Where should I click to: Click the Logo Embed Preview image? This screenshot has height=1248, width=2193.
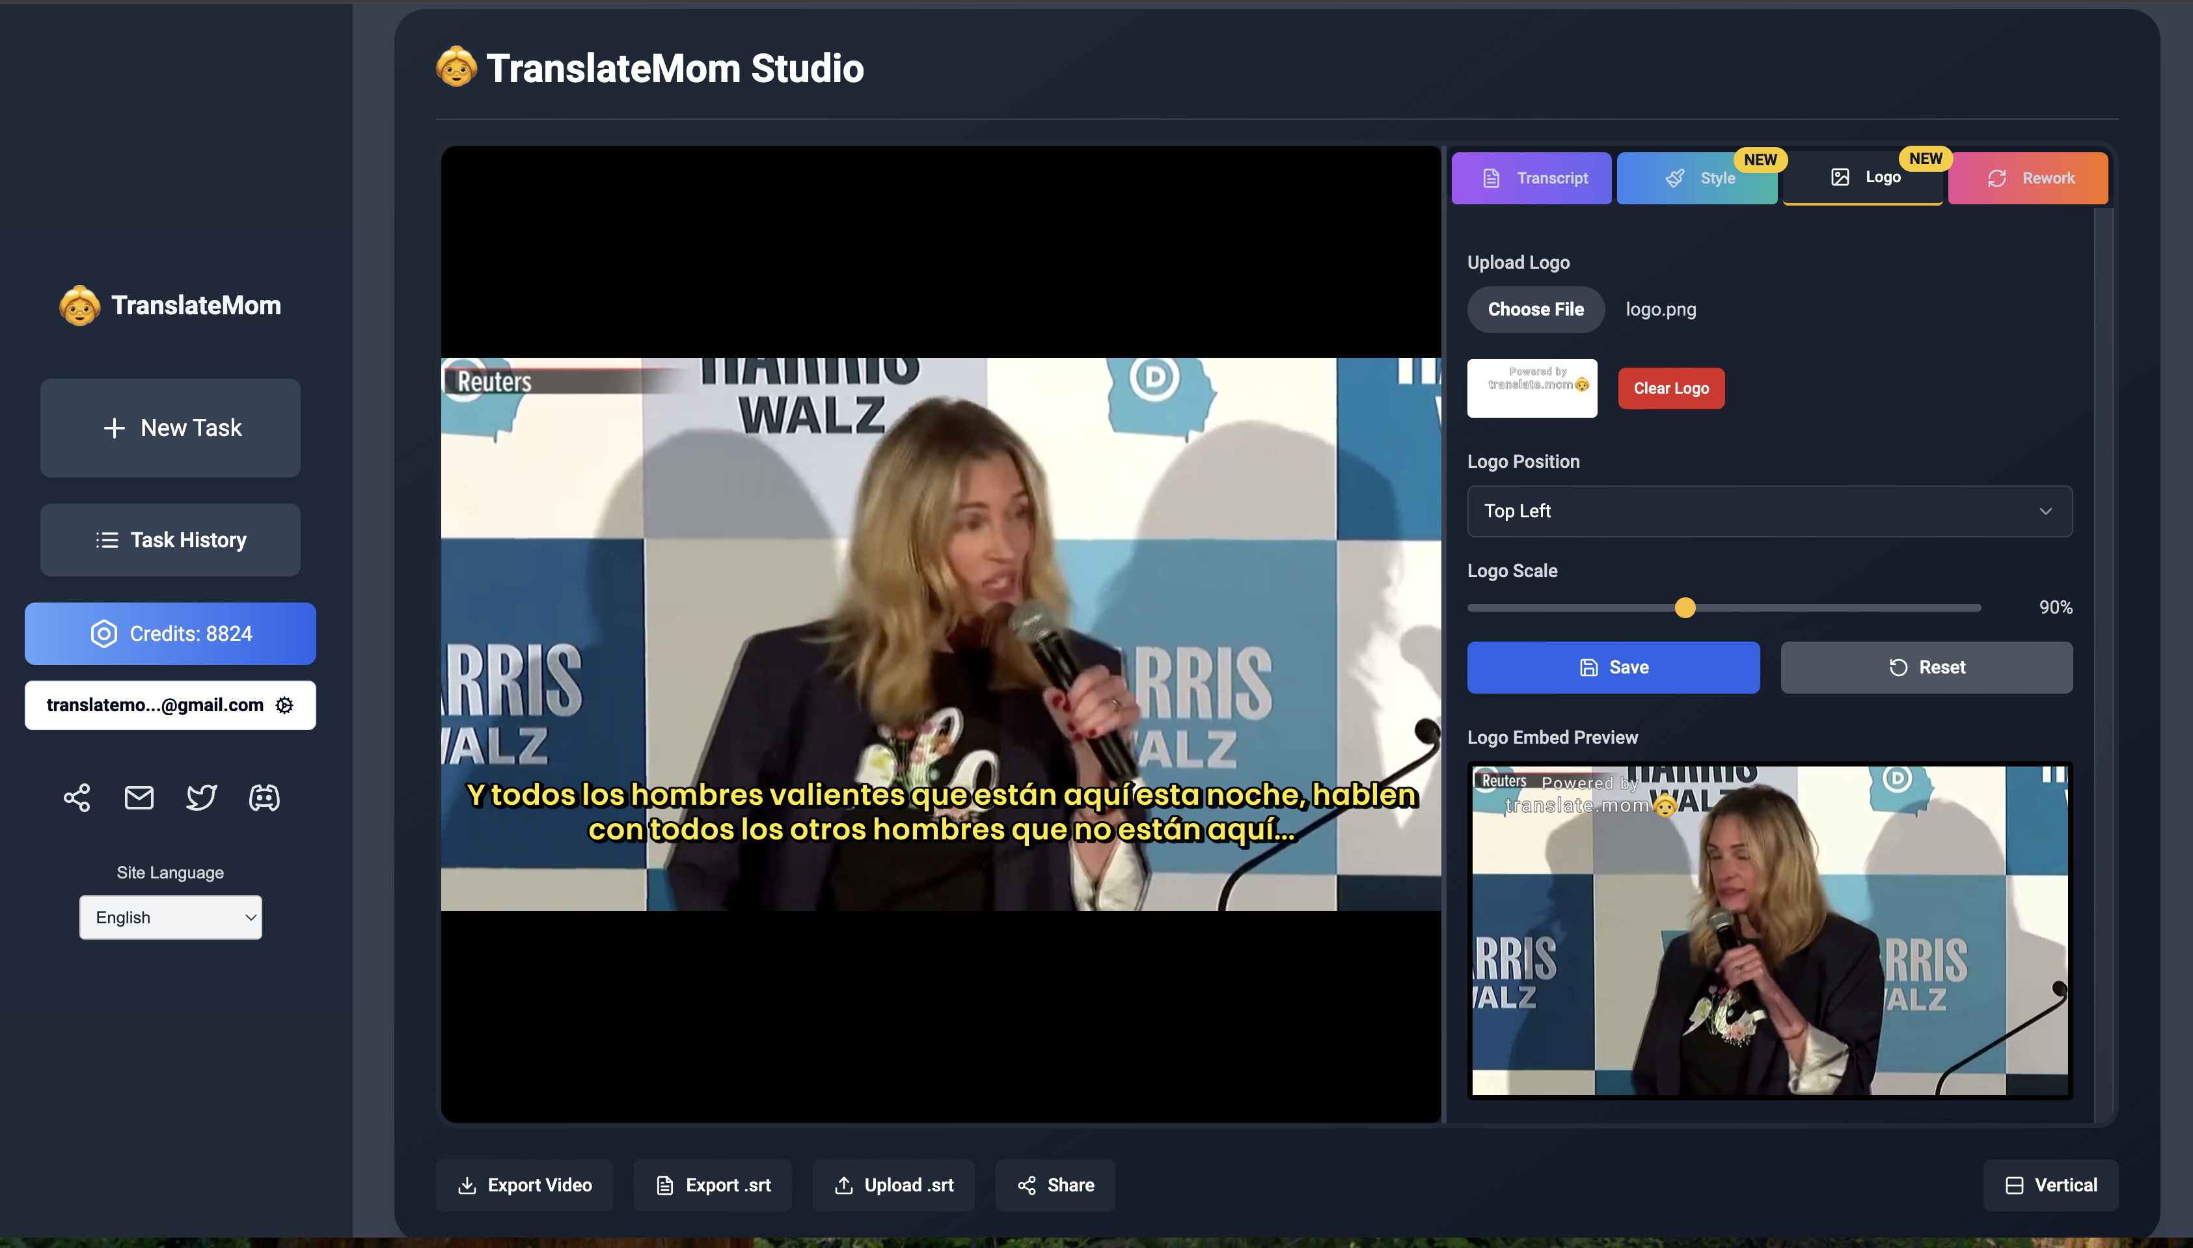[x=1769, y=930]
